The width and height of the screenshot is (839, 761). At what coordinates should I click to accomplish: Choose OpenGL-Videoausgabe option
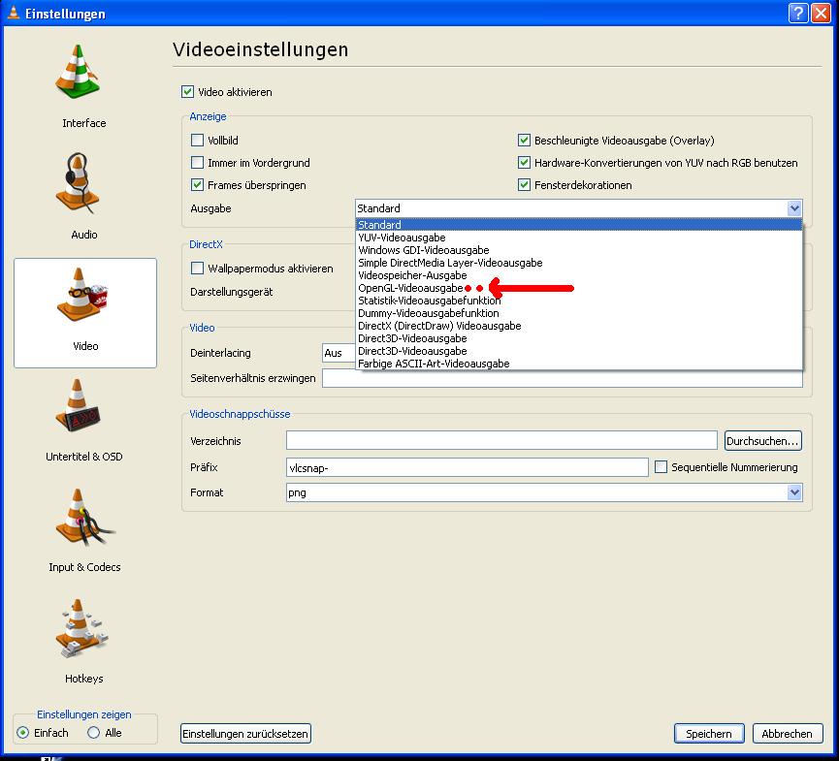point(579,288)
